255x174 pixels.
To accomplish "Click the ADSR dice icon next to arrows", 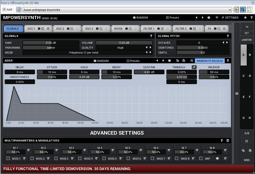I will [170, 61].
